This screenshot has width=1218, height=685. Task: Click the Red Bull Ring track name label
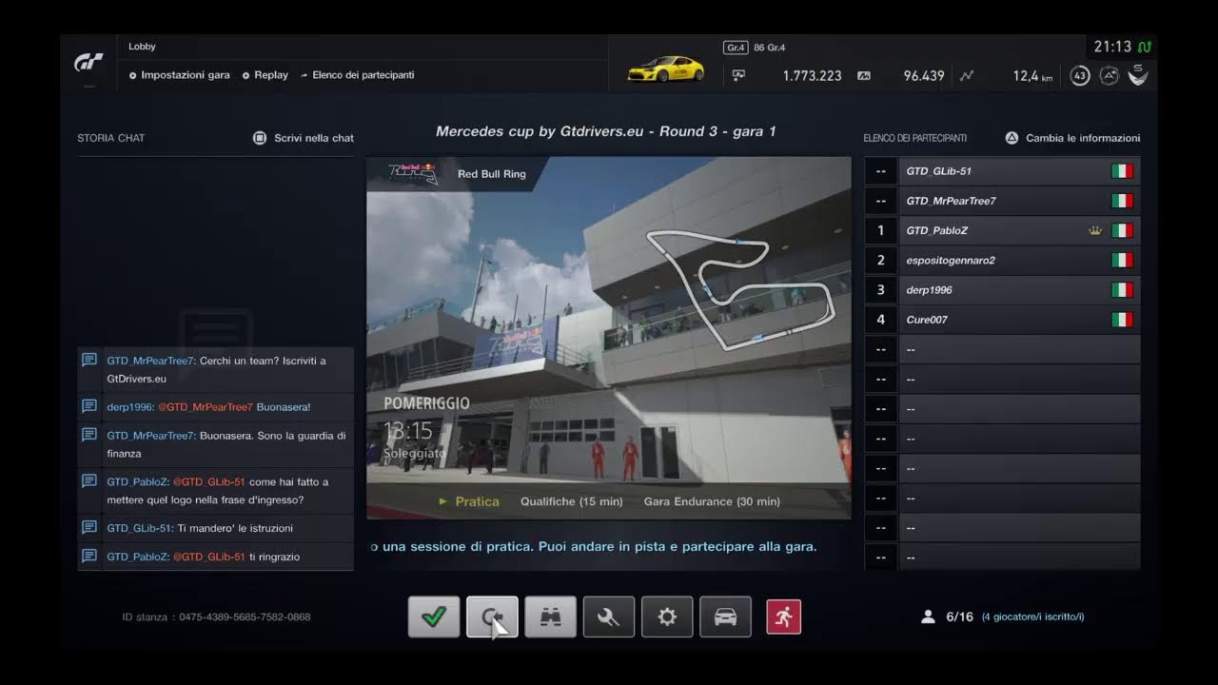pyautogui.click(x=491, y=174)
